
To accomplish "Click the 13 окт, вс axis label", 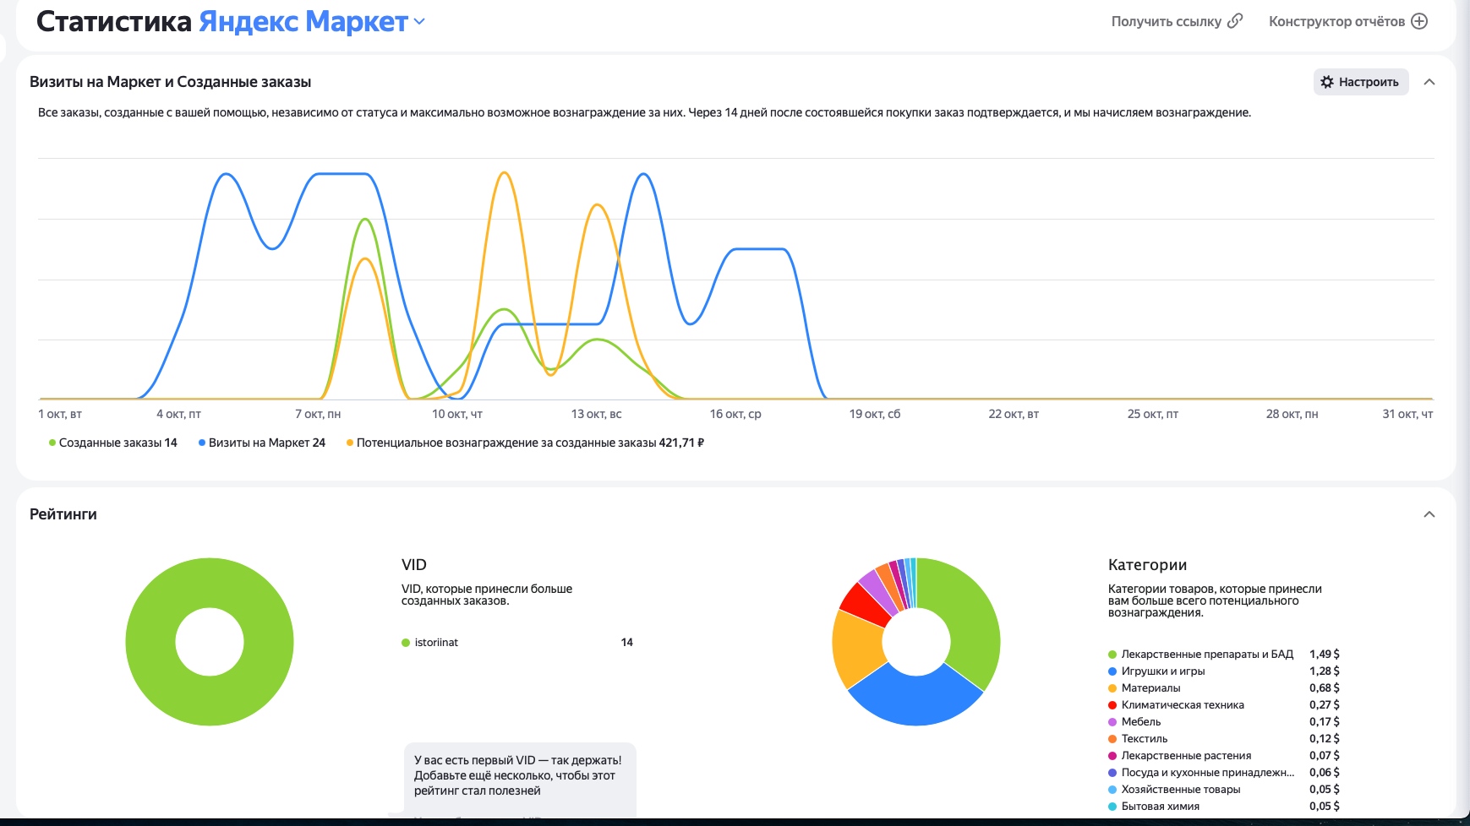I will click(x=596, y=414).
